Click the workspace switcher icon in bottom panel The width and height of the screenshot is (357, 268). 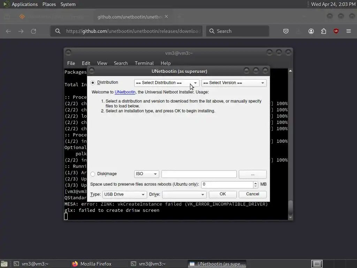point(317,264)
